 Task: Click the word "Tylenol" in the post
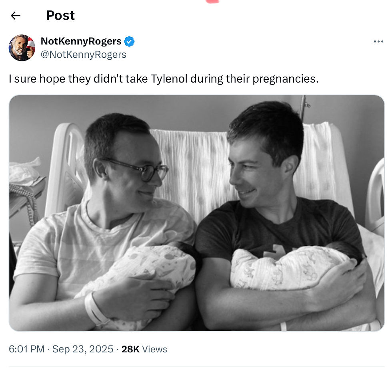[169, 79]
